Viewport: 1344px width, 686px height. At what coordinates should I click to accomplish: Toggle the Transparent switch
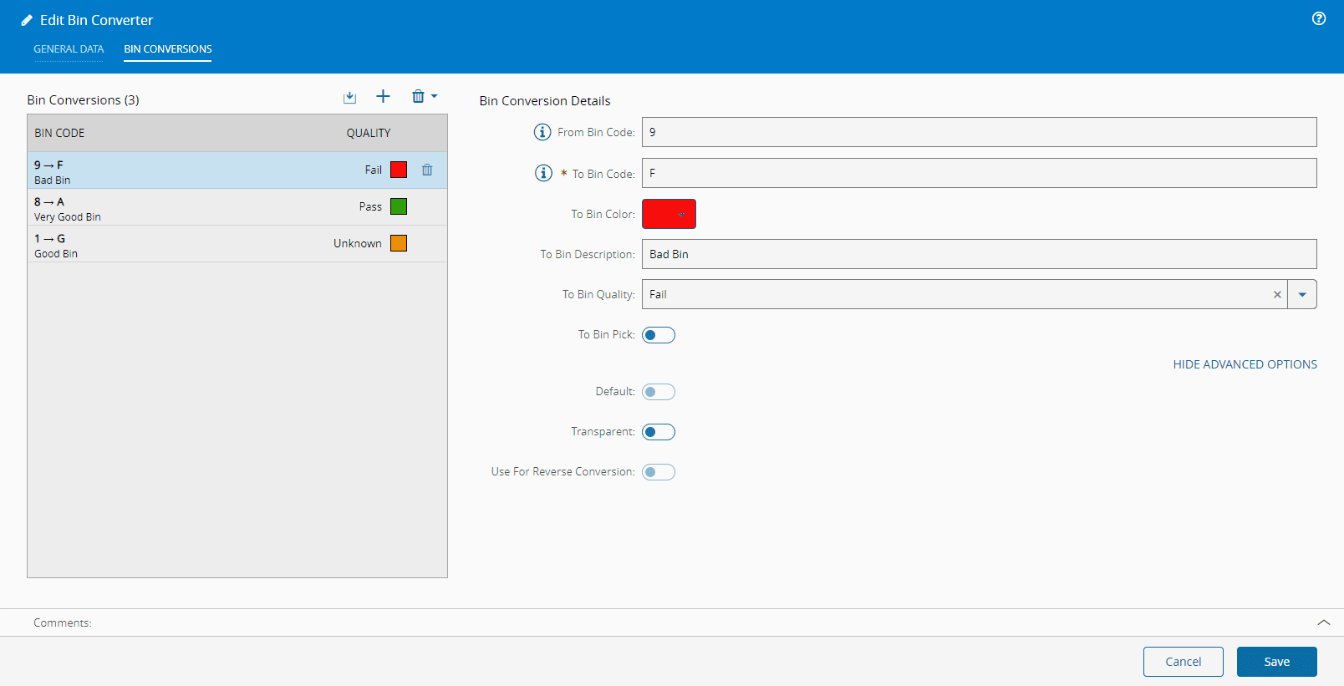point(659,432)
